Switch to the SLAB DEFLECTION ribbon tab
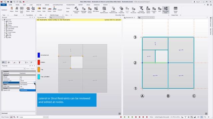 tap(58, 5)
